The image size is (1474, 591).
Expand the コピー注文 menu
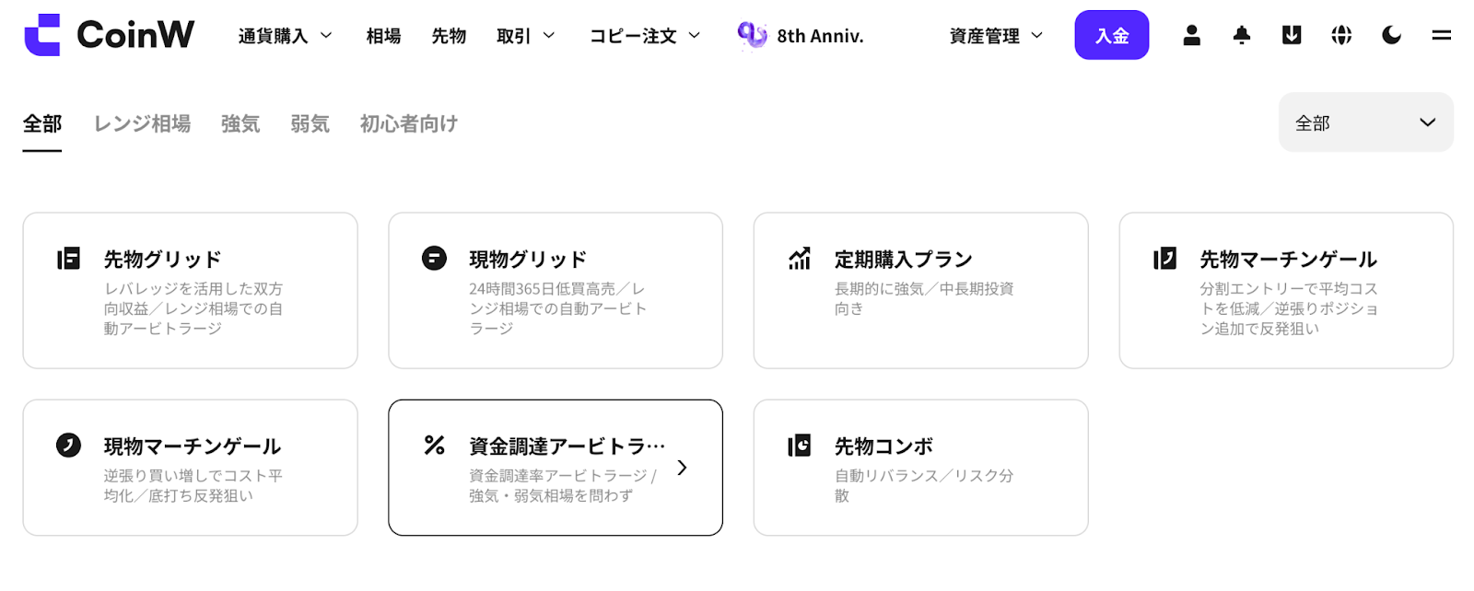coord(645,36)
